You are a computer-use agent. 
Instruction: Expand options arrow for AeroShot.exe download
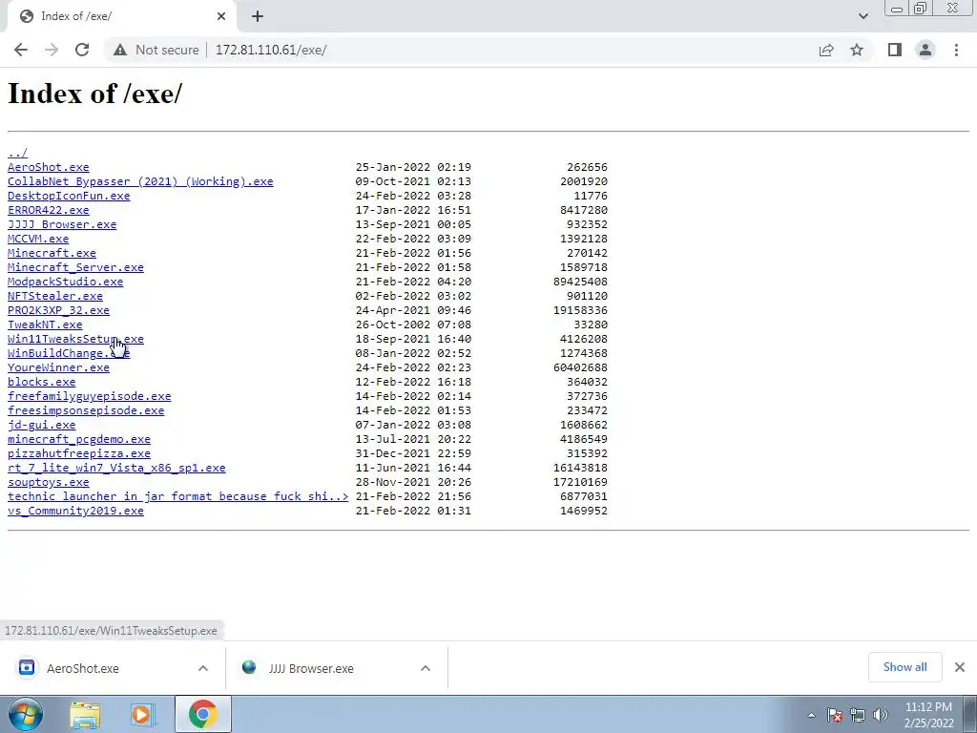(203, 668)
